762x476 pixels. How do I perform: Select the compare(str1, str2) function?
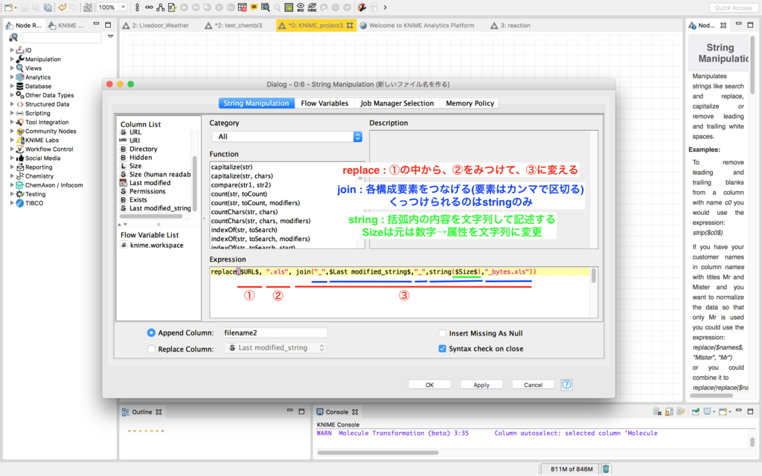241,184
